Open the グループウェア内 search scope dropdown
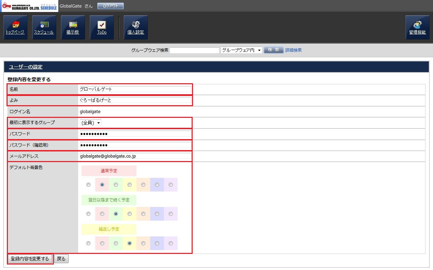The height and width of the screenshot is (270, 433). pos(241,50)
